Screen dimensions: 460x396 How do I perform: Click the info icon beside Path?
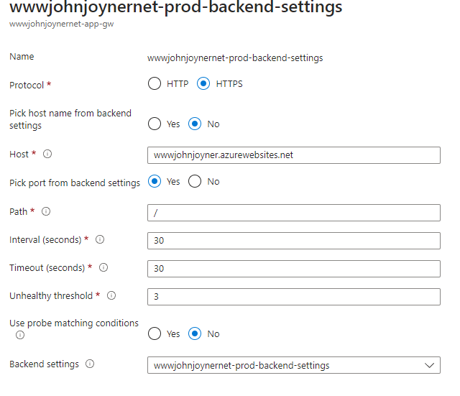[x=46, y=211]
